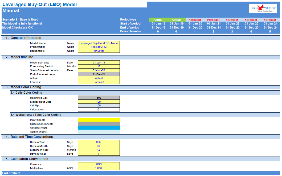Viewport: 282px width, 176px height.
Task: Click the Big 4 Wall Street logo
Action: pos(263,9)
